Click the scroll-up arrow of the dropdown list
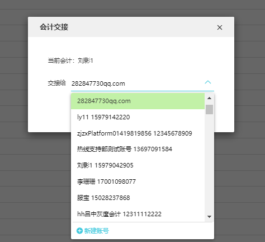Viewport: 265px width, 242px height. 209,98
